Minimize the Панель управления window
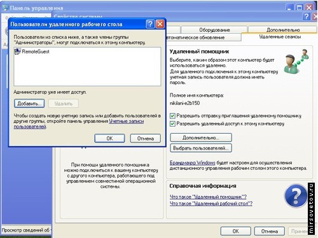The height and width of the screenshot is (238, 318). 289,8
